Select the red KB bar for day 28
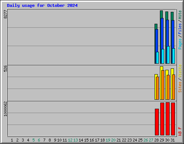The height and width of the screenshot is (144, 184). click(x=157, y=122)
